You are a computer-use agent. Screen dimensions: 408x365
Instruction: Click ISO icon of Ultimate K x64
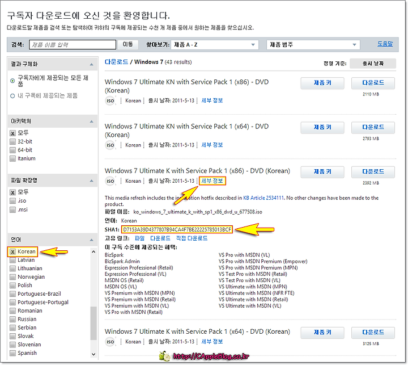(x=110, y=342)
